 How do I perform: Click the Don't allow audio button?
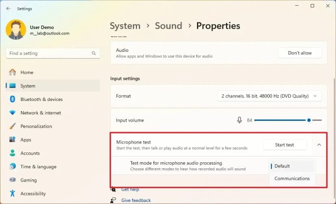click(x=299, y=53)
